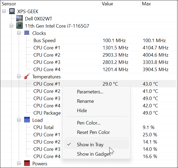Select the Bus Speed sensor row
Image resolution: width=178 pixels, height=168 pixels.
pos(44,41)
